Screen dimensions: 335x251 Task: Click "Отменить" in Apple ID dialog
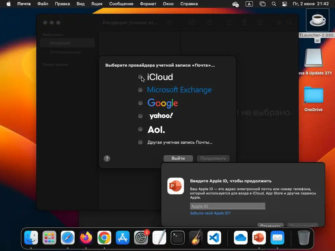point(271,225)
